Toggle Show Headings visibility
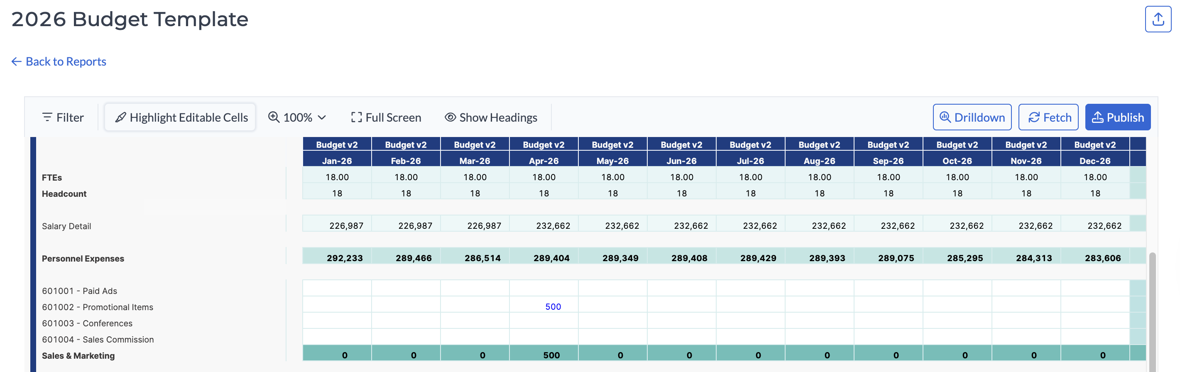 [491, 117]
